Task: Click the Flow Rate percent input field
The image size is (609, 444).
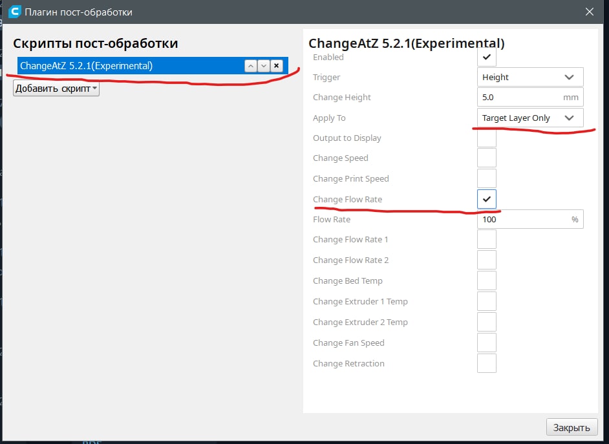Action: click(x=530, y=219)
